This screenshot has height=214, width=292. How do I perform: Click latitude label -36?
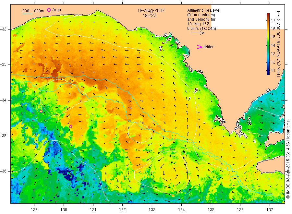coord(3,171)
